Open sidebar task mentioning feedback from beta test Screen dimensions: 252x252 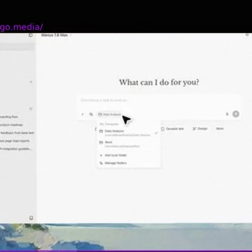[17, 133]
